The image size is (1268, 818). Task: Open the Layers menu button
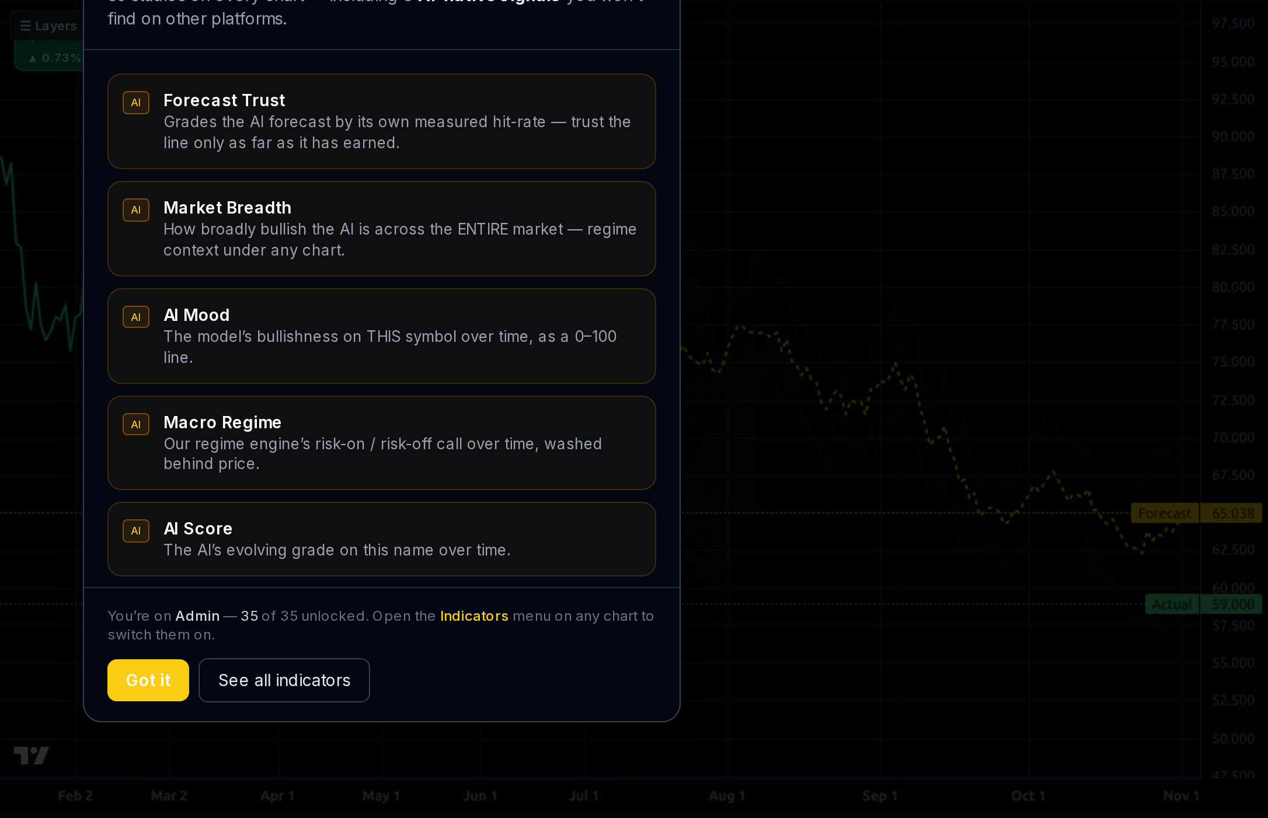pos(48,26)
